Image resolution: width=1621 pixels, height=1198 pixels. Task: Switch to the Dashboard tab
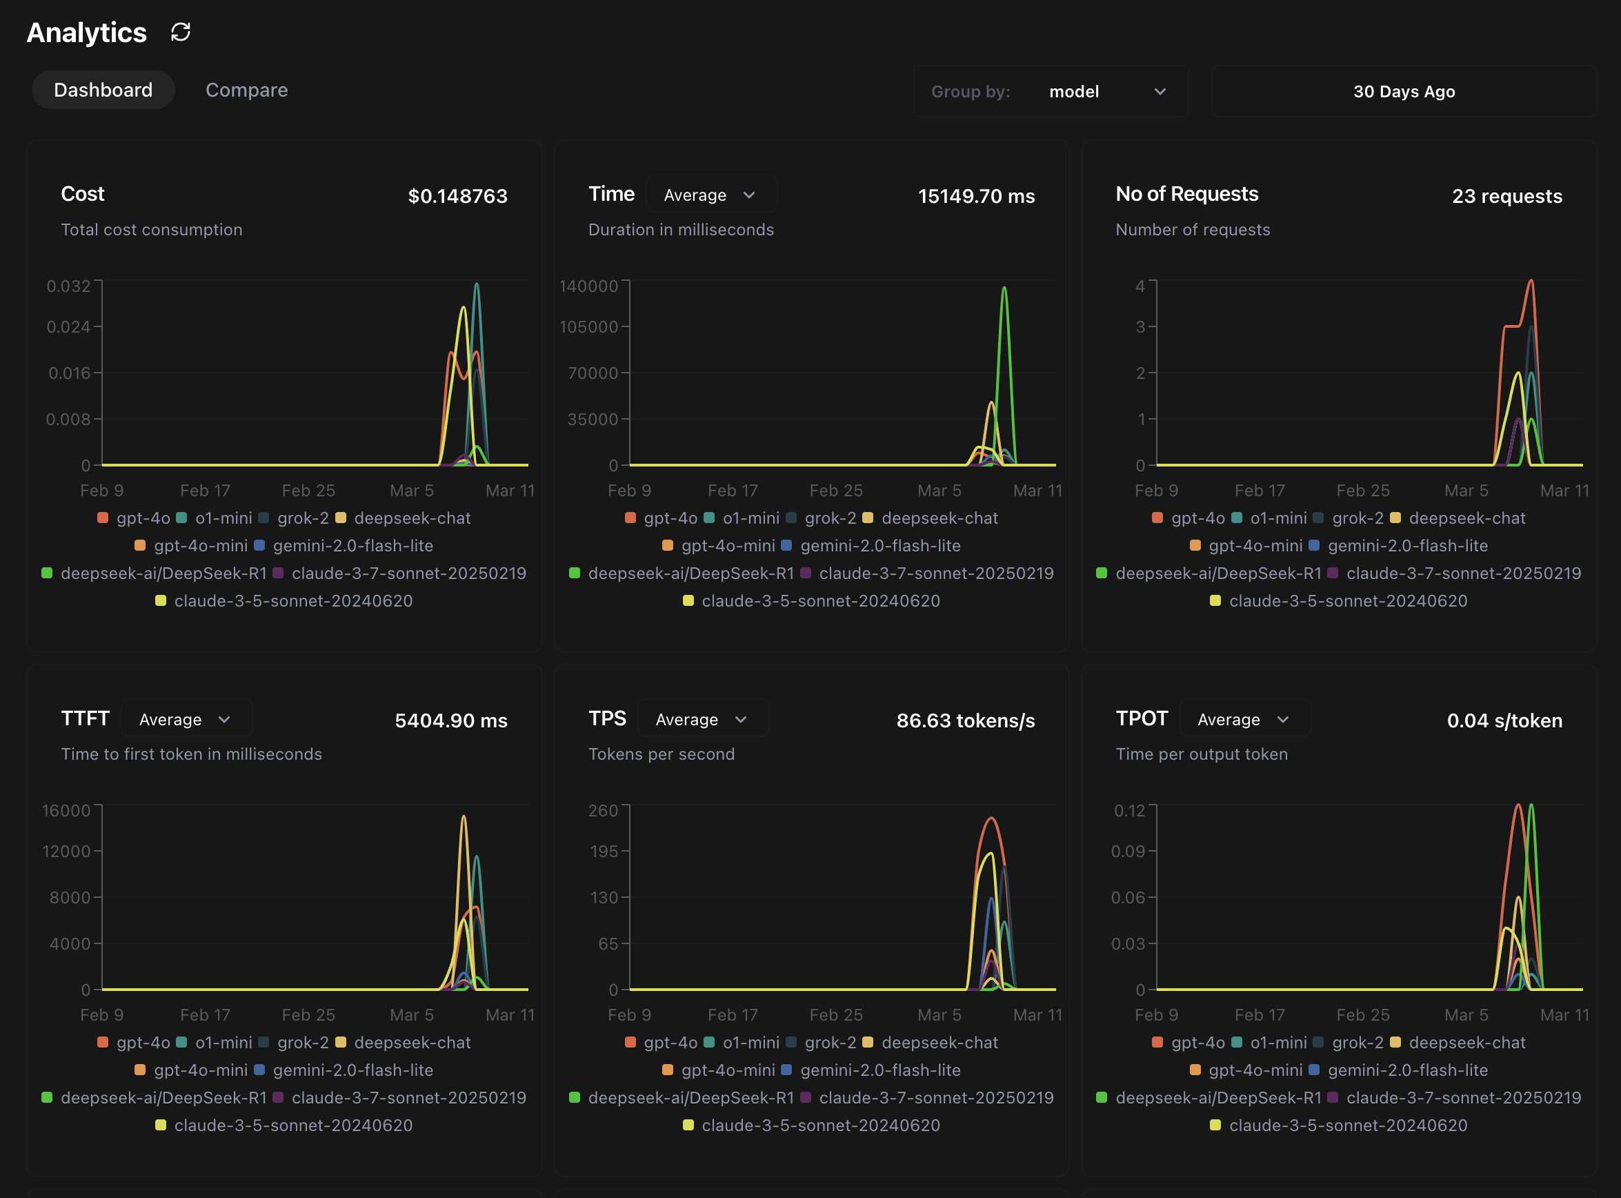103,90
